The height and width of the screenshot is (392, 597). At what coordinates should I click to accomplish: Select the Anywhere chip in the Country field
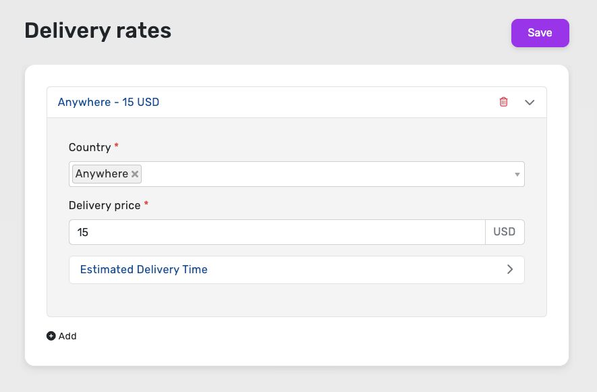coord(102,173)
